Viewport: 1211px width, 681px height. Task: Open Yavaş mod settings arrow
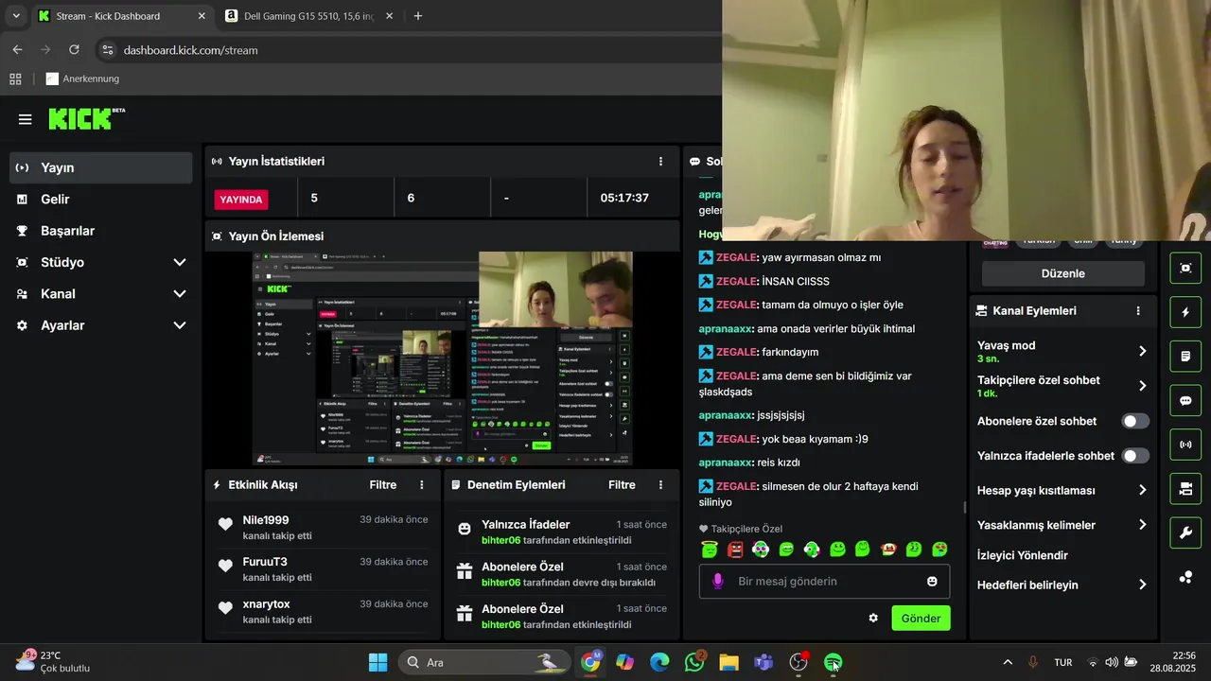pos(1142,351)
